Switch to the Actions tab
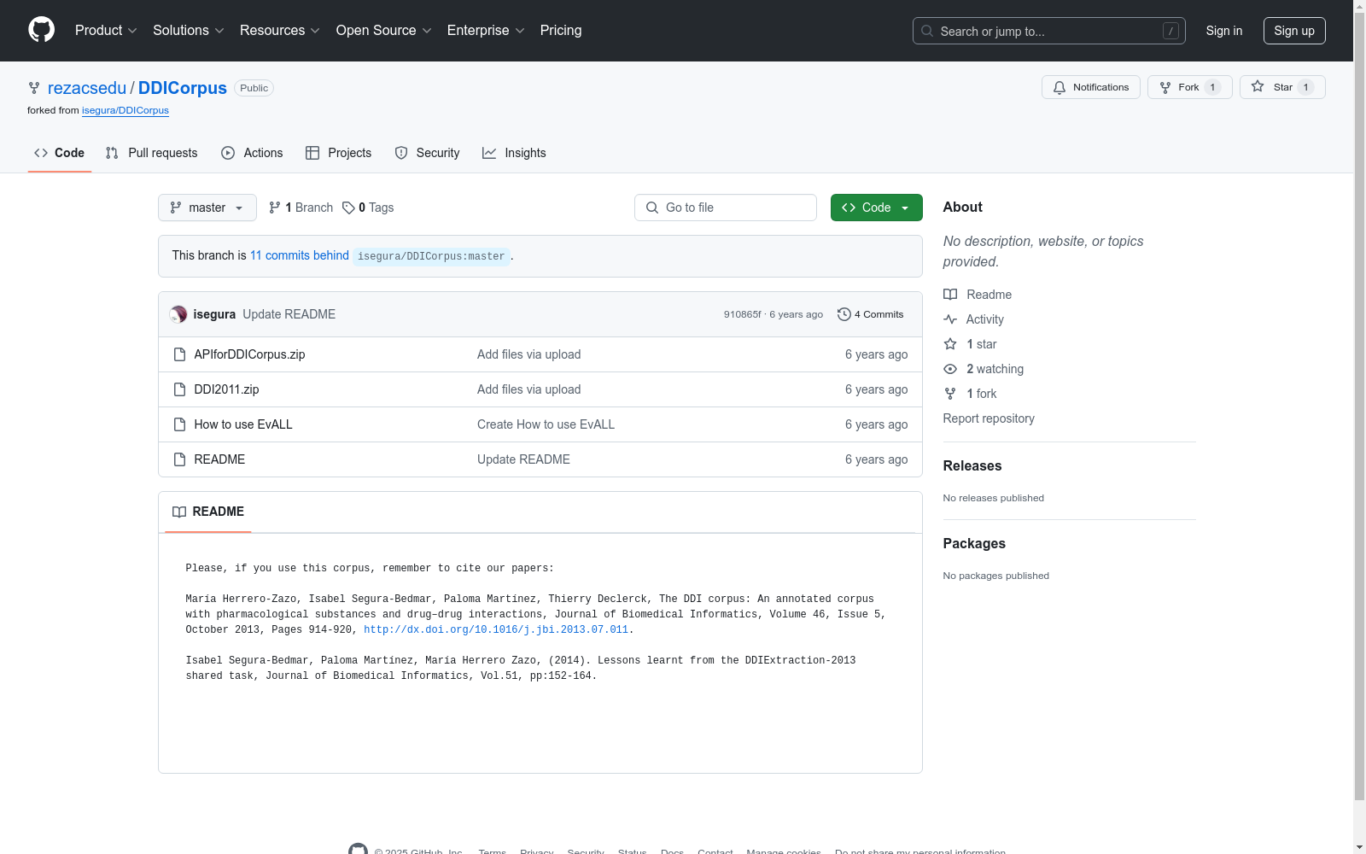Image resolution: width=1366 pixels, height=854 pixels. [x=252, y=153]
